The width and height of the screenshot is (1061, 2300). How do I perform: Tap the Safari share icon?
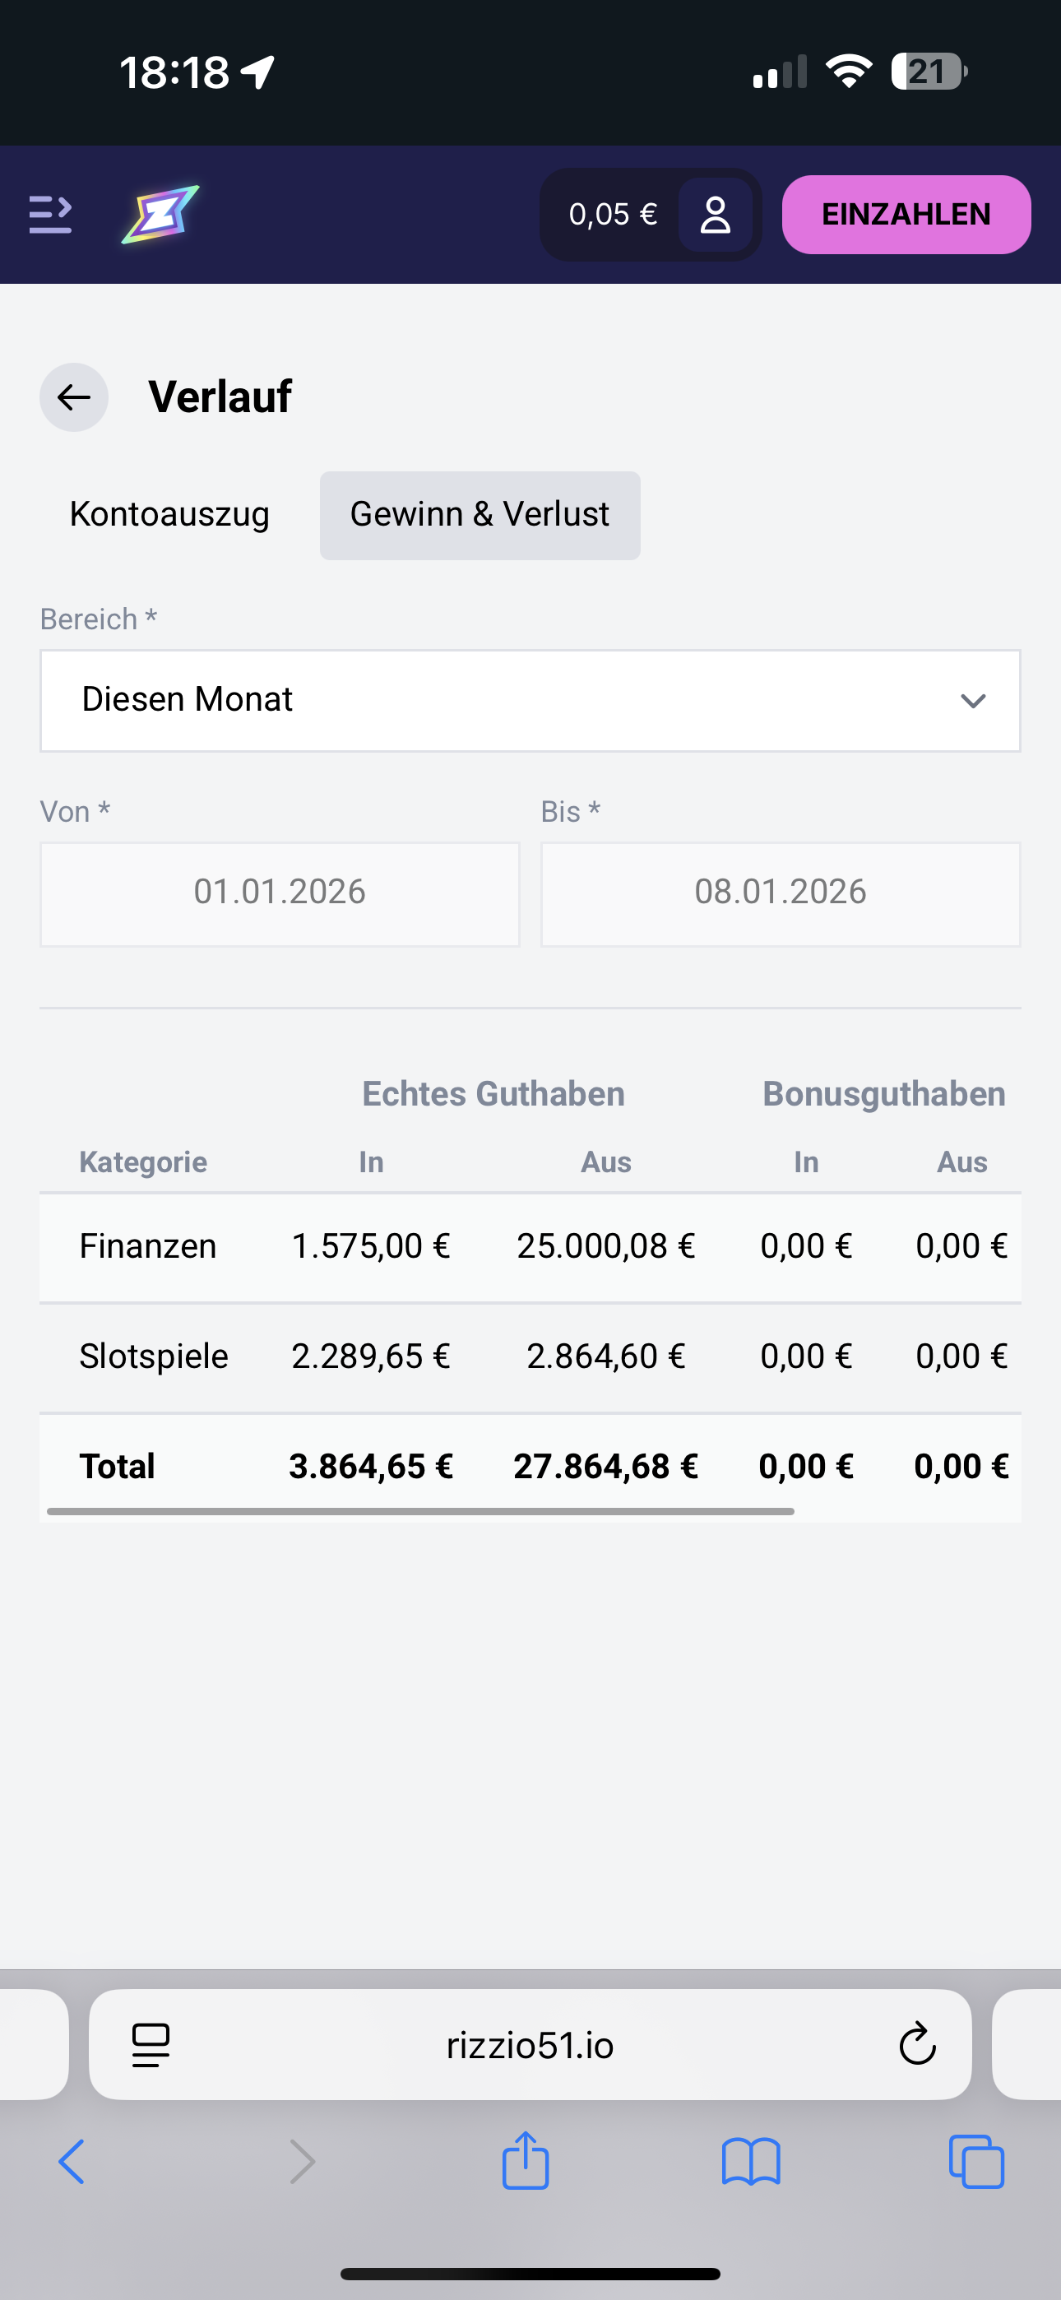(x=525, y=2162)
